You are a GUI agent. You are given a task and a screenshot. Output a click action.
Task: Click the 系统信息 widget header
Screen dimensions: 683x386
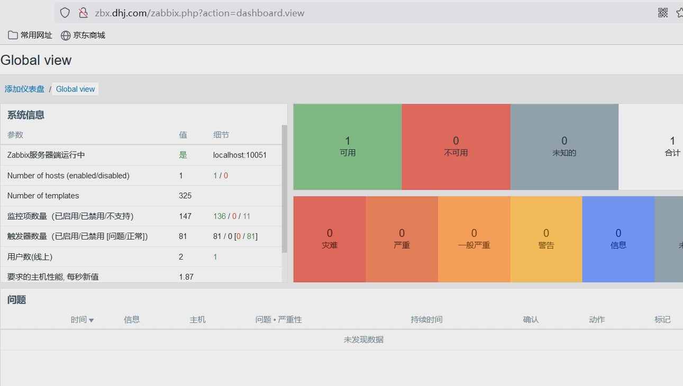coord(26,115)
